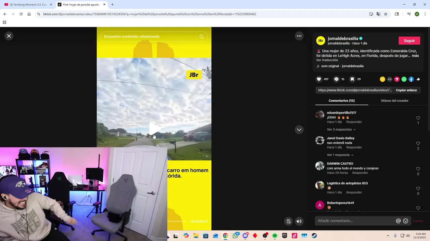Open Chrome profile 'M' avatar
This screenshot has width=430, height=241.
tap(417, 14)
